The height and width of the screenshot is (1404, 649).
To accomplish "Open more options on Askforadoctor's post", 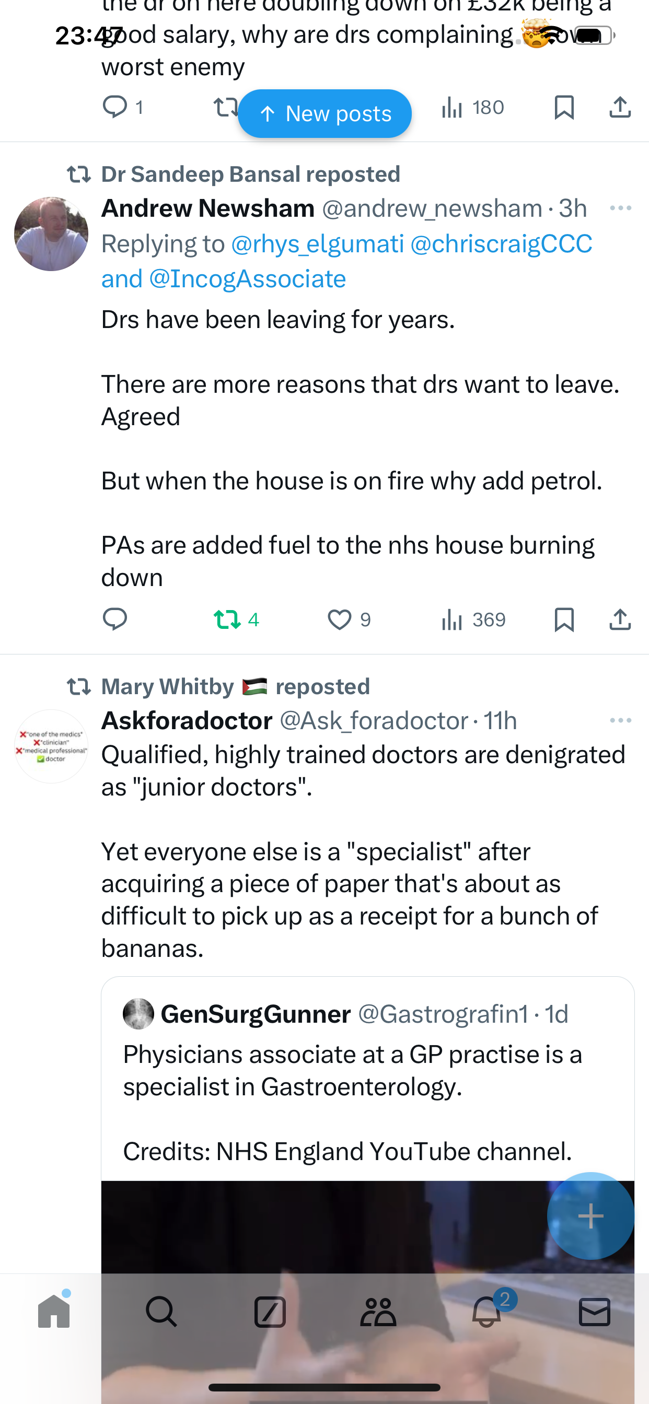I will click(620, 720).
